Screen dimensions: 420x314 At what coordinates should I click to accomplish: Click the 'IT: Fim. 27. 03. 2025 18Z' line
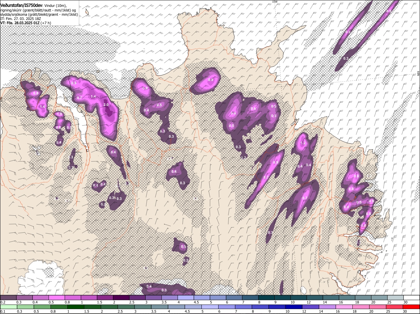[x=20, y=19]
